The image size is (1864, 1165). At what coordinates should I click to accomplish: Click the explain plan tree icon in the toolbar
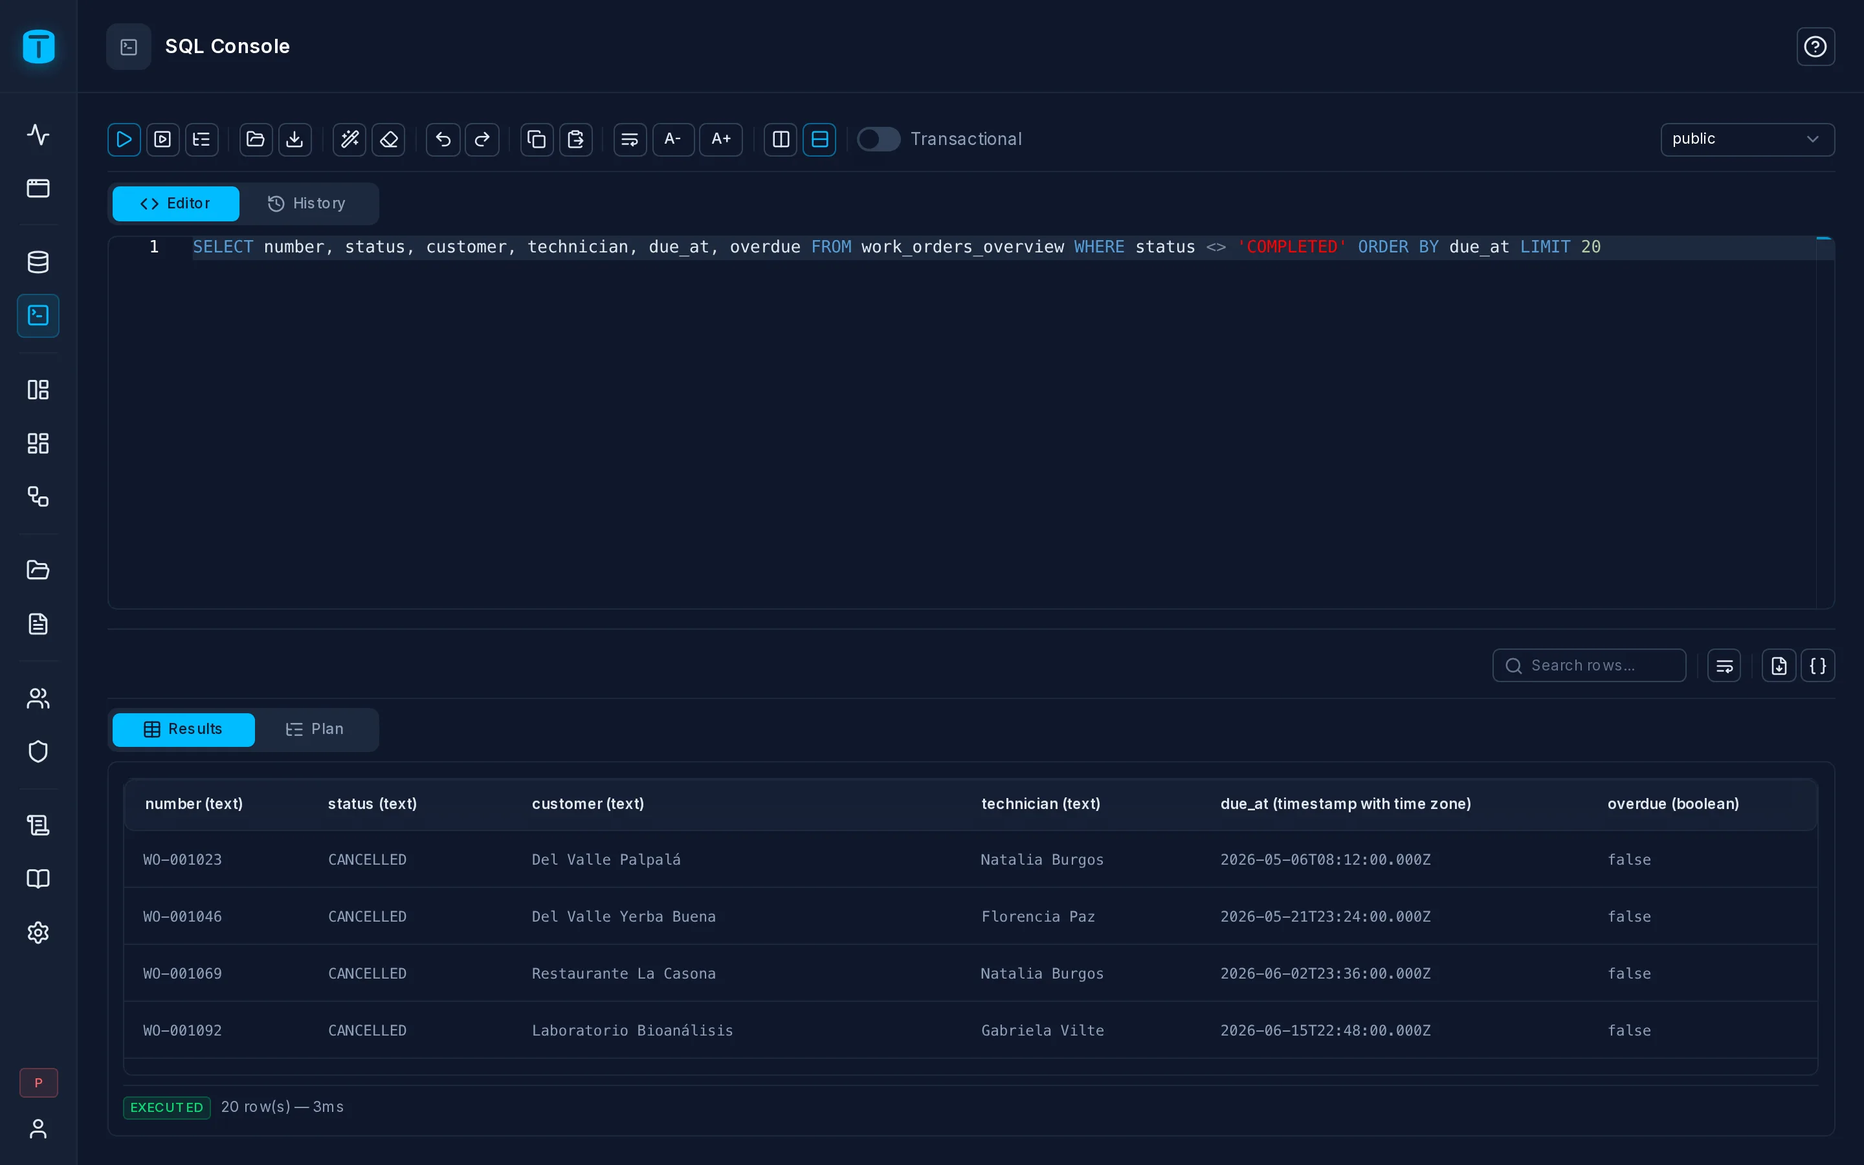point(202,139)
